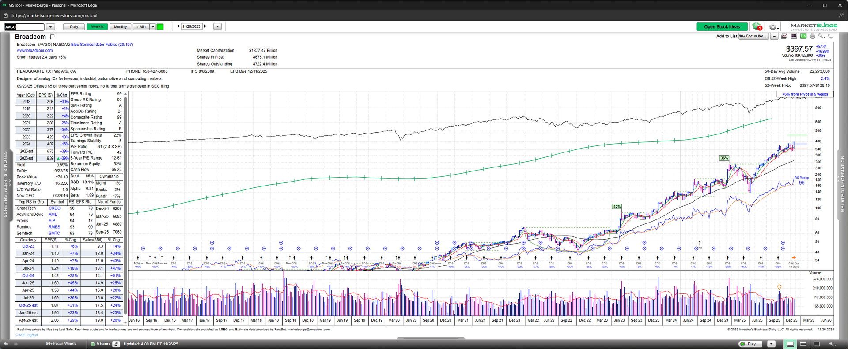The height and width of the screenshot is (349, 848).
Task: Click the phone contact icon
Action: tap(831, 36)
